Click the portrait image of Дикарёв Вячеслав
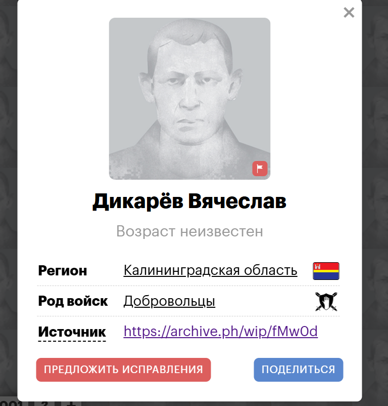The image size is (388, 406). [x=189, y=99]
